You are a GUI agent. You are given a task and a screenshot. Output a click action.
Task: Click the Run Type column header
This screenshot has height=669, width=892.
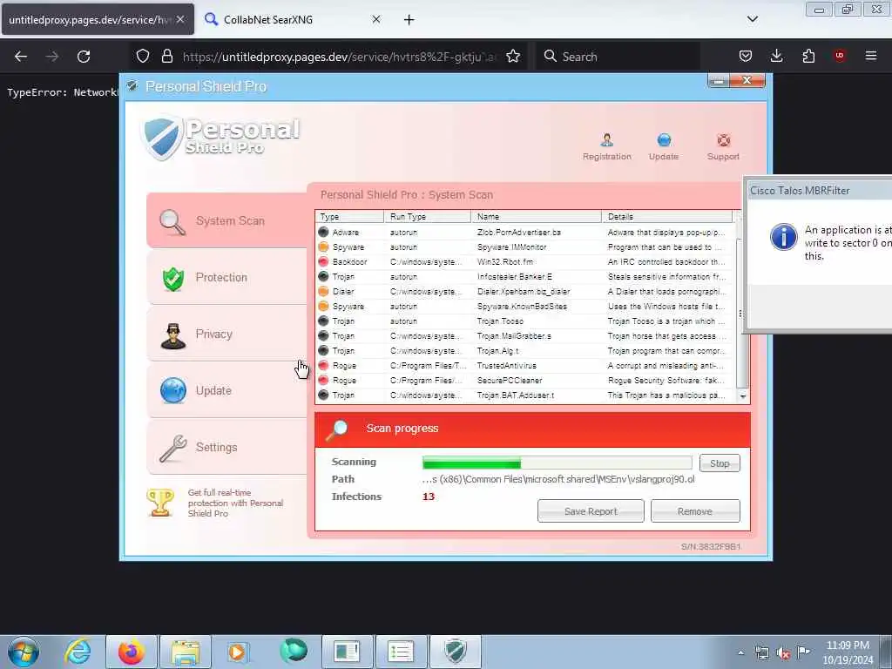[x=427, y=217]
